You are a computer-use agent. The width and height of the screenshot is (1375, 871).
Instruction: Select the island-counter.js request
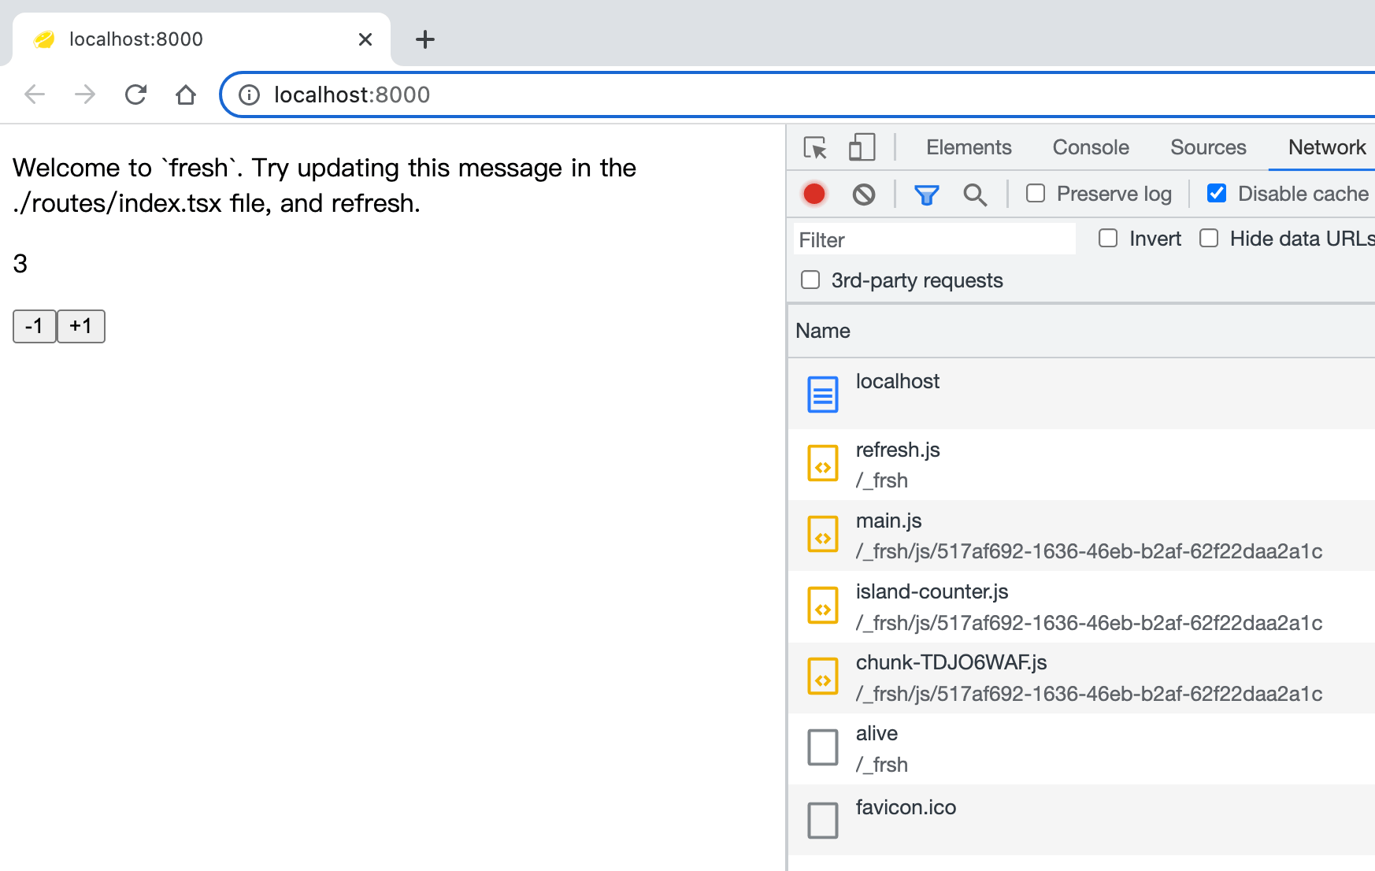(x=932, y=592)
